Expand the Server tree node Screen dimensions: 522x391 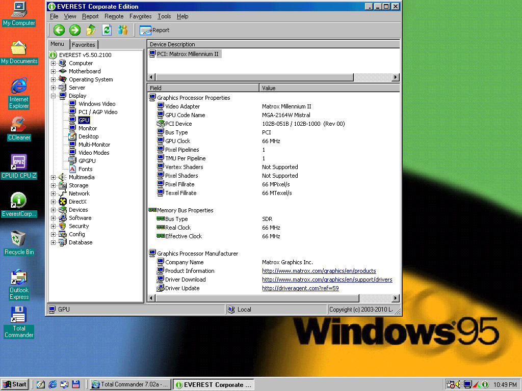coord(53,88)
